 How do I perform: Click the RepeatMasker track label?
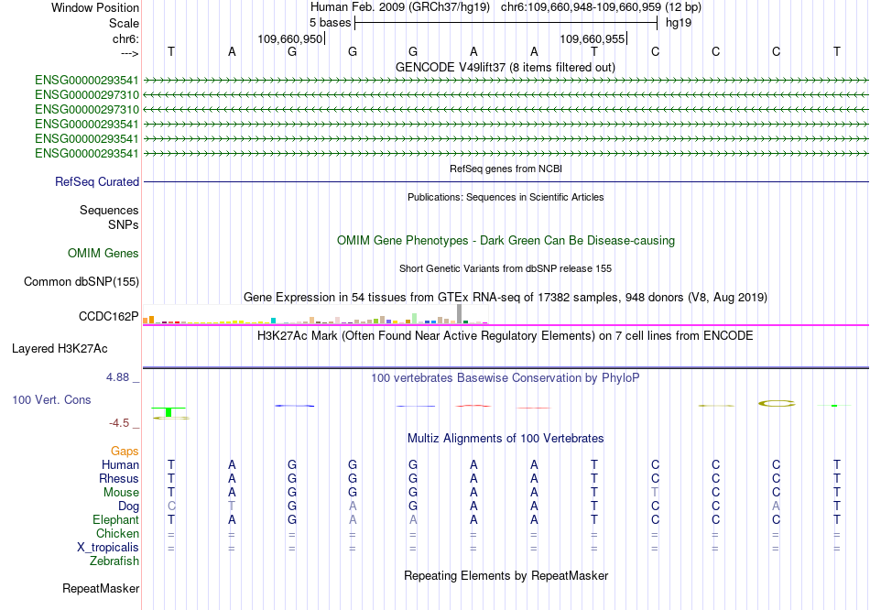[x=101, y=588]
